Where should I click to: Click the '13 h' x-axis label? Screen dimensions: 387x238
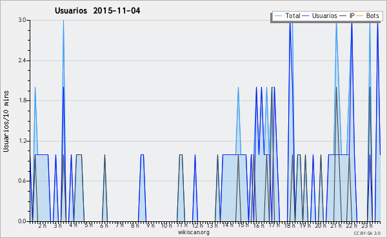[212, 226]
